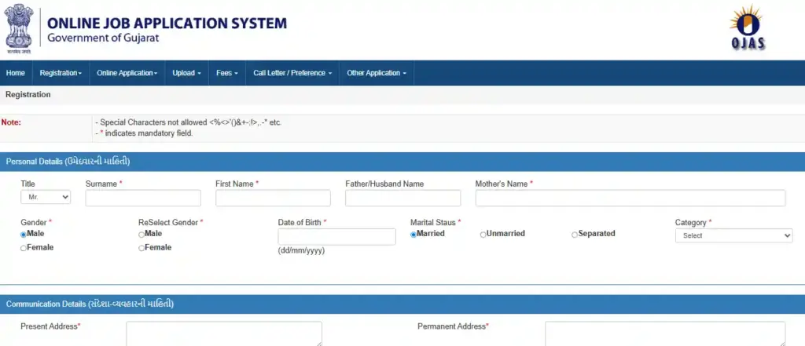Select the Married radio option
This screenshot has height=346, width=805.
click(414, 234)
